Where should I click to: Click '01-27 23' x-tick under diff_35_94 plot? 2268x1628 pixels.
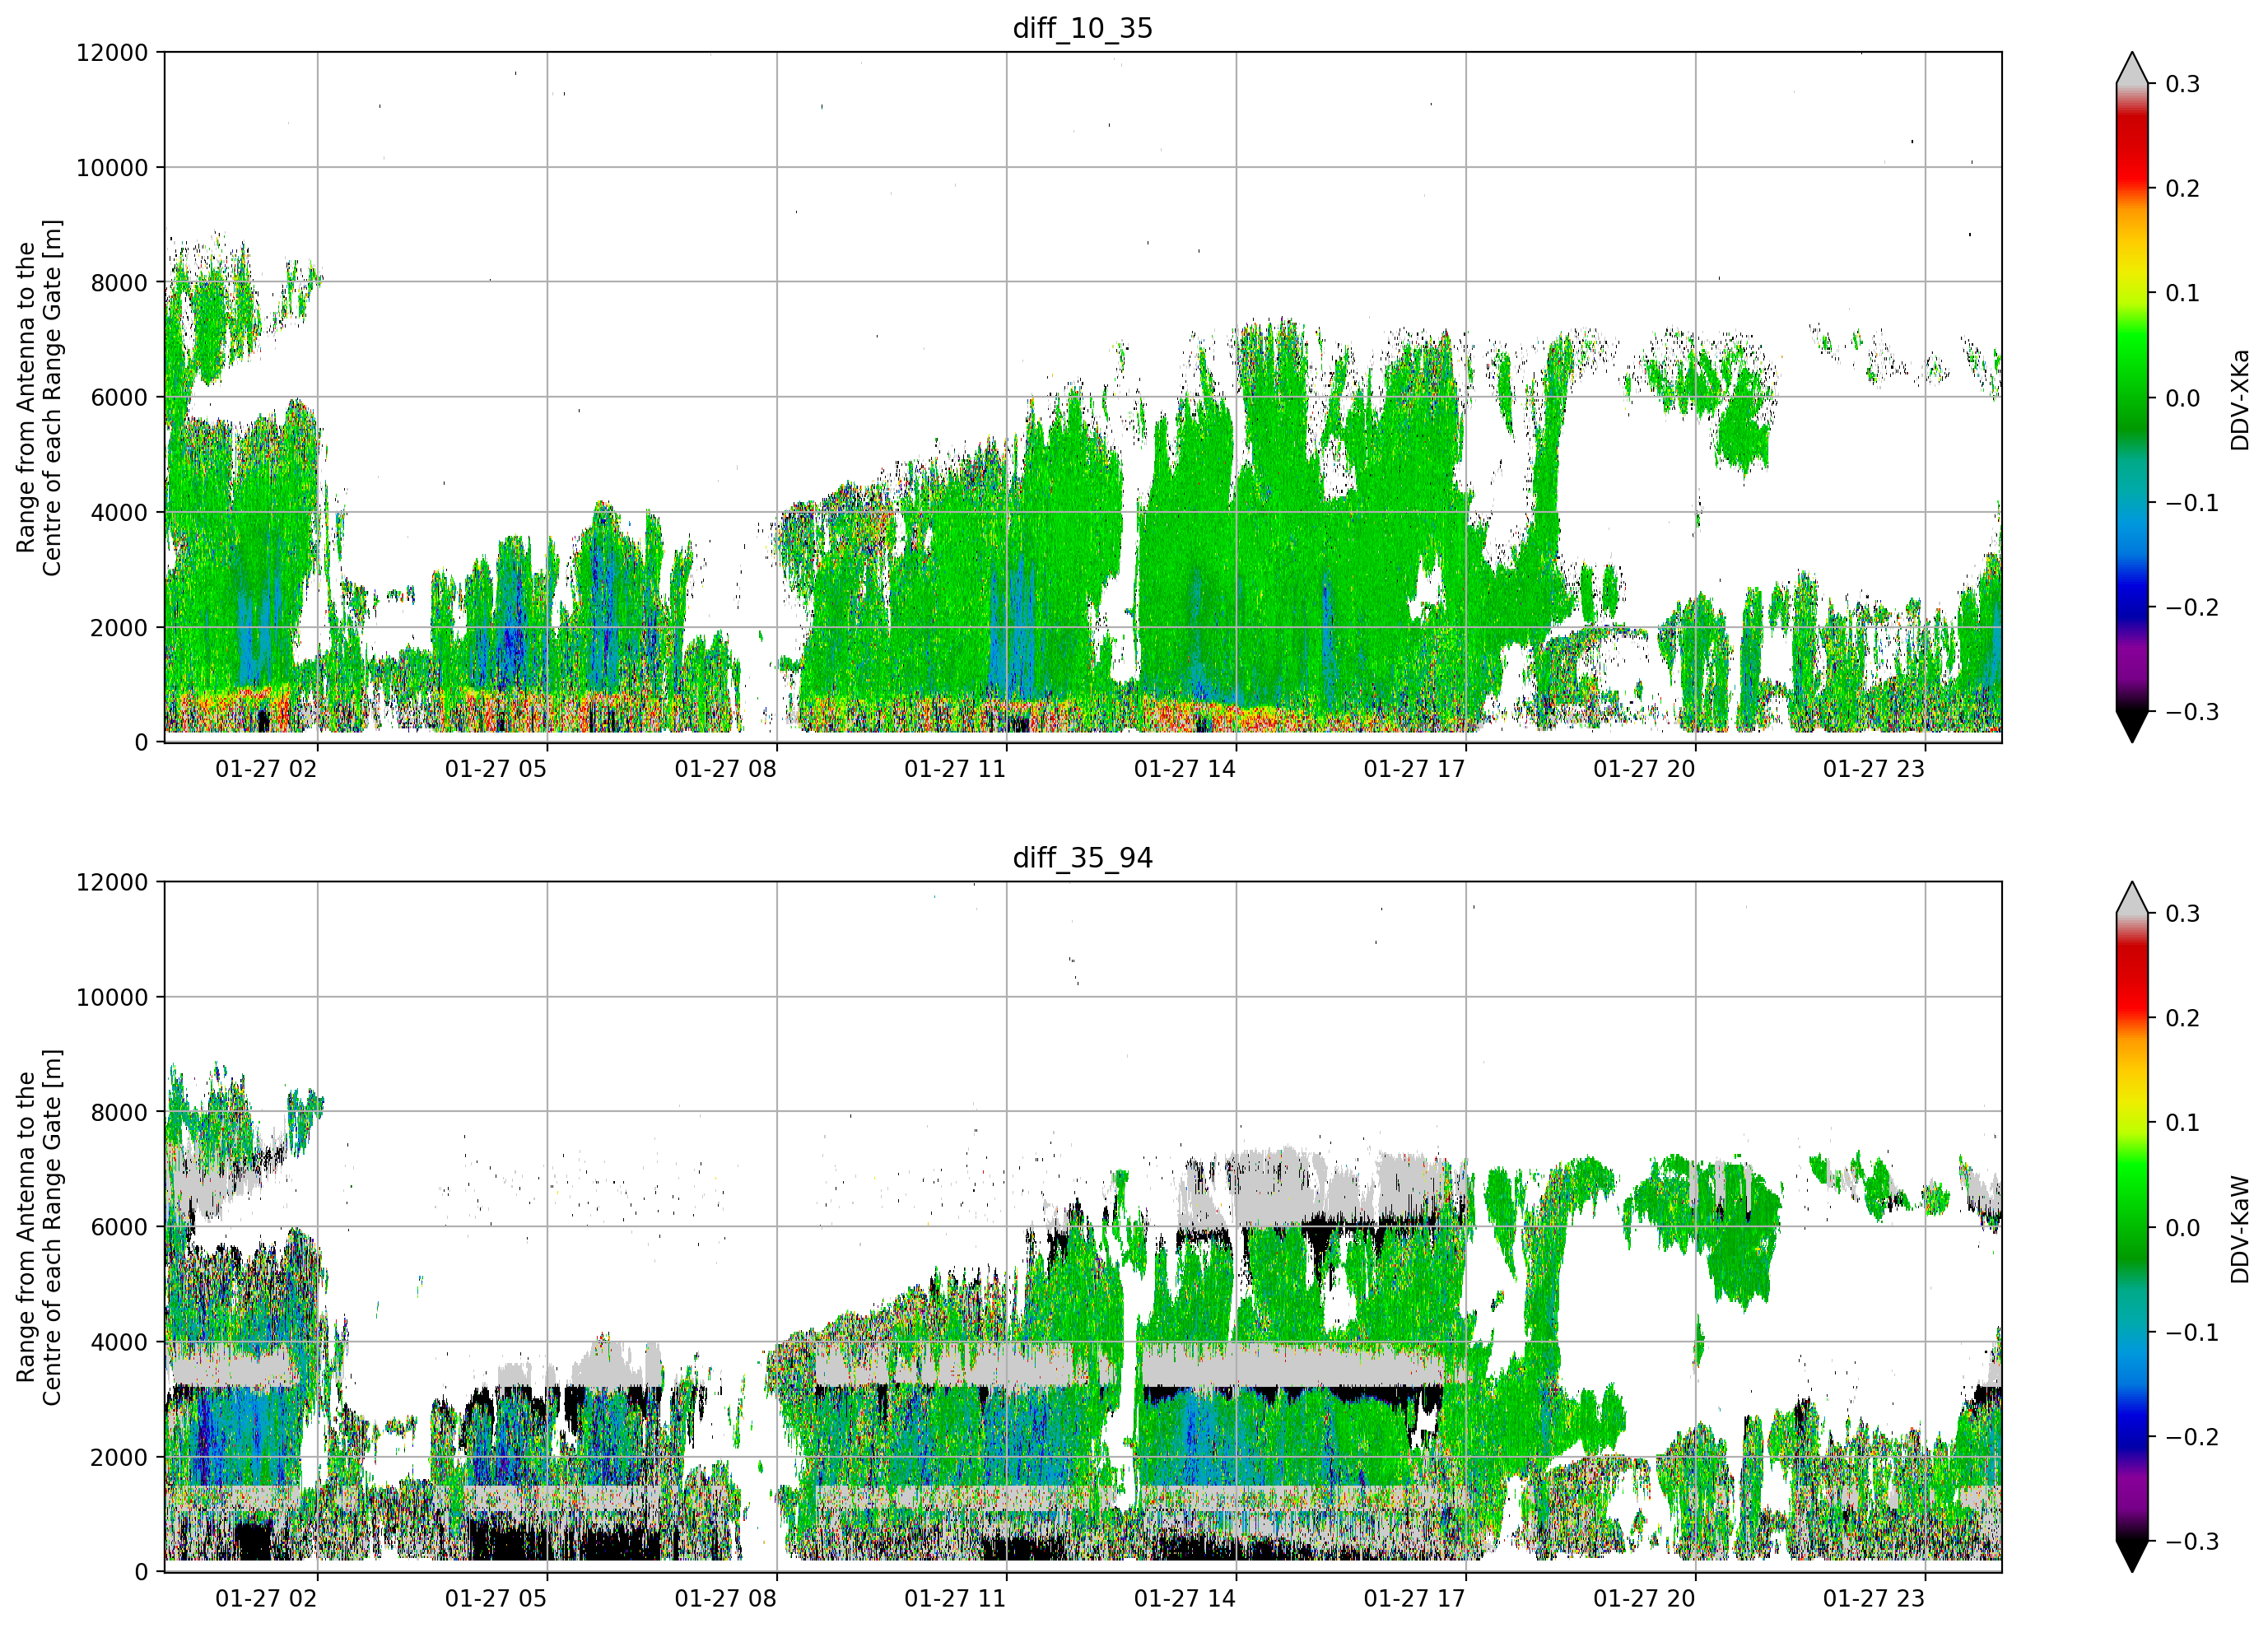pyautogui.click(x=1874, y=1599)
